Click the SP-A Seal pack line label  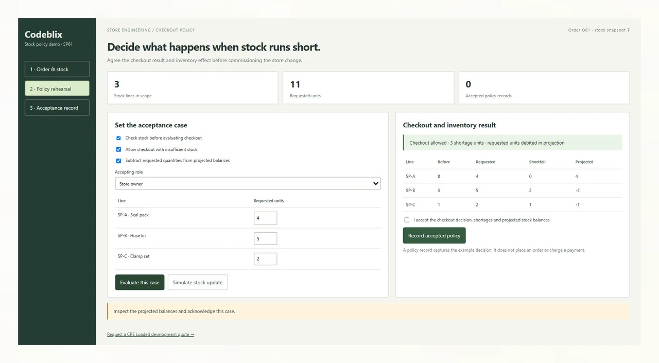(133, 215)
